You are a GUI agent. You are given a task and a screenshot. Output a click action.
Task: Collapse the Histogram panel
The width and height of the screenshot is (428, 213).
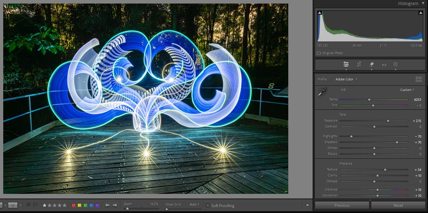pyautogui.click(x=424, y=3)
